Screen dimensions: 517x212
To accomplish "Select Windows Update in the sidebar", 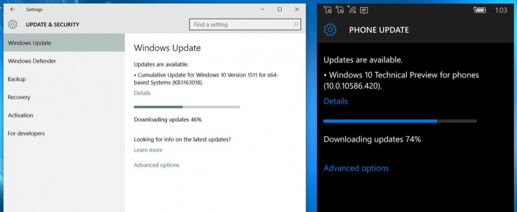I will (x=64, y=43).
